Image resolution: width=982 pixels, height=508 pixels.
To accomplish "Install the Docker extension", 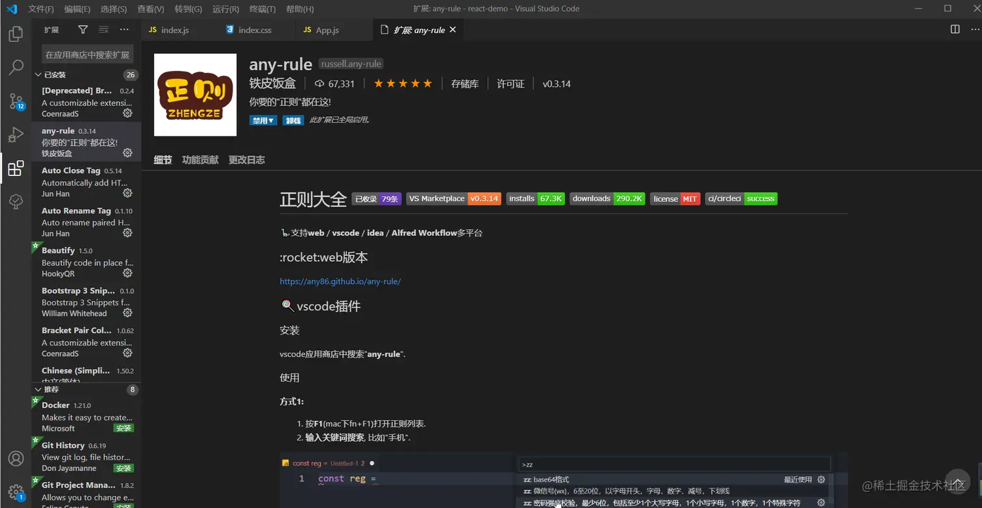I will 123,428.
